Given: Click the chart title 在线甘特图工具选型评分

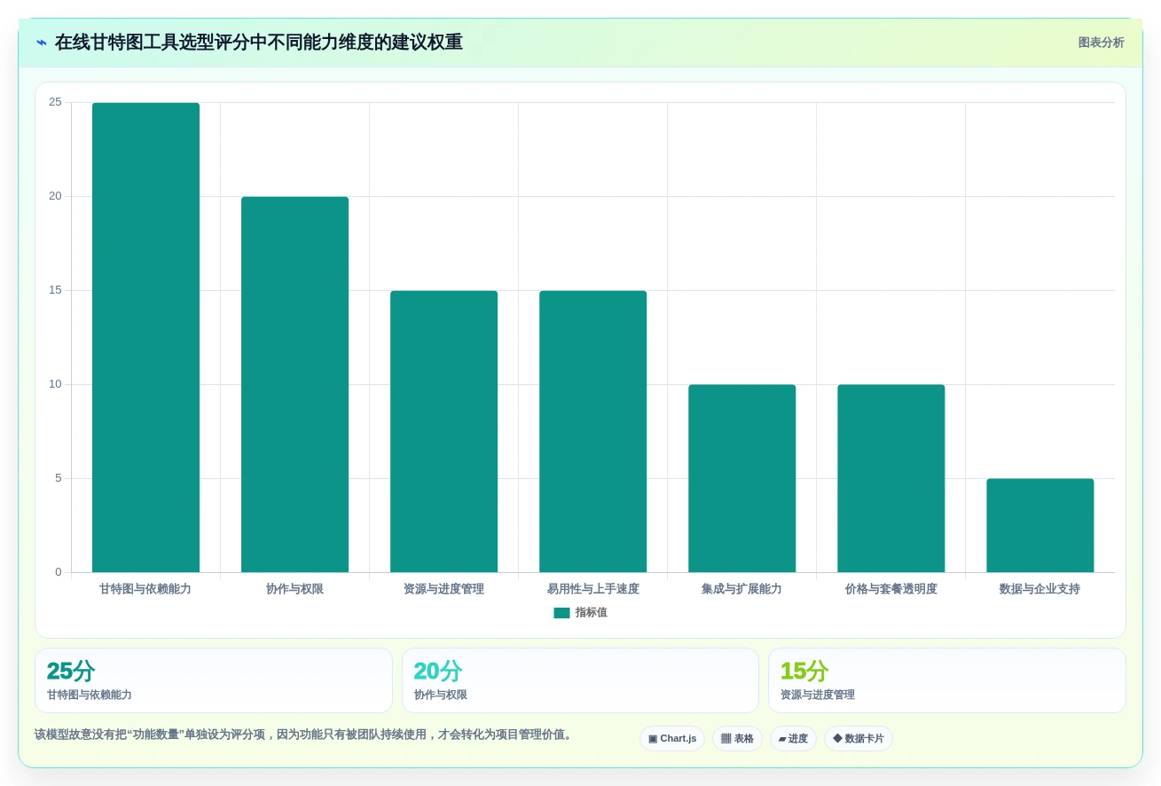Looking at the screenshot, I should [259, 43].
